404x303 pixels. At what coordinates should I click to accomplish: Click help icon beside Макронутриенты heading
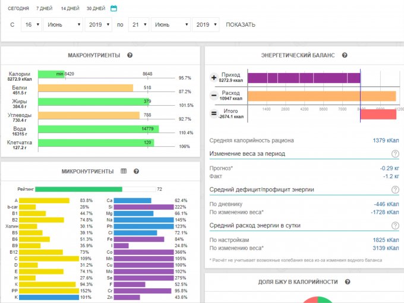pyautogui.click(x=130, y=55)
